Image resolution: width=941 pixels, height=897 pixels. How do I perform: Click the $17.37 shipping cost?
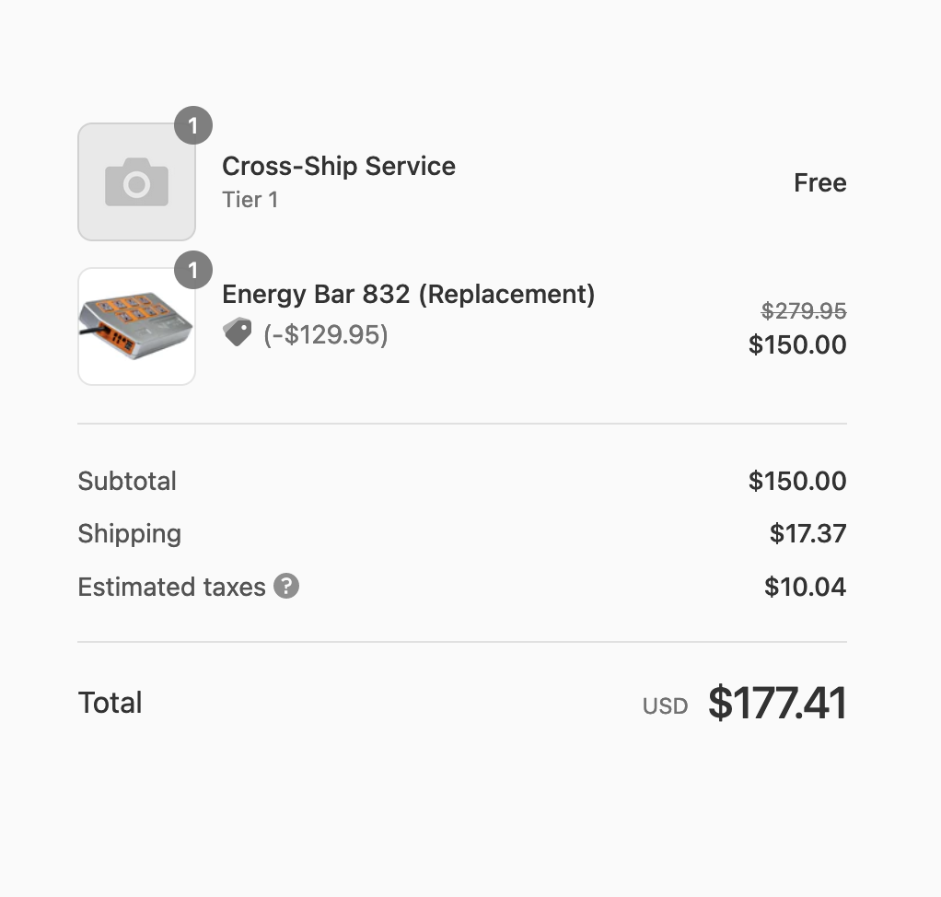pos(807,533)
